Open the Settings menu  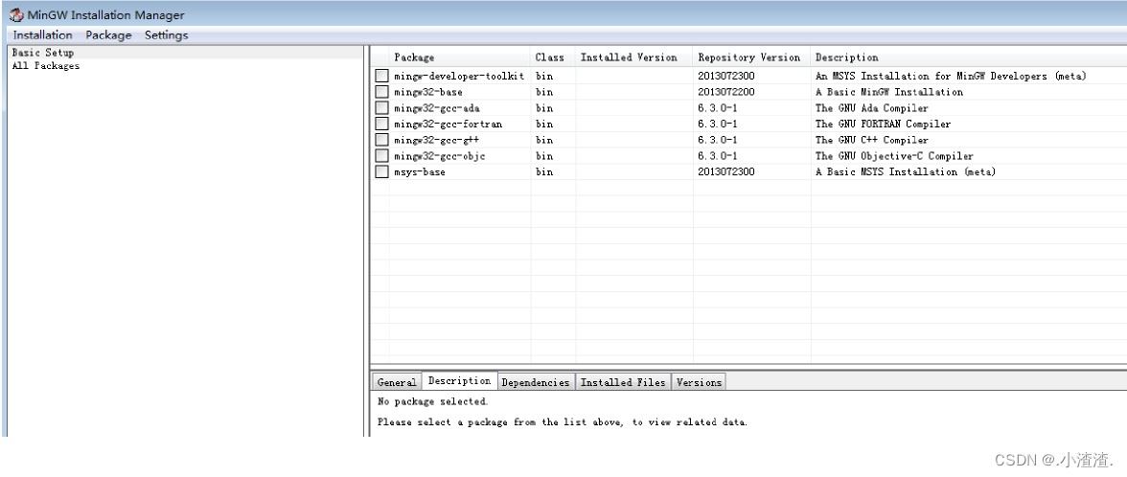pos(166,35)
